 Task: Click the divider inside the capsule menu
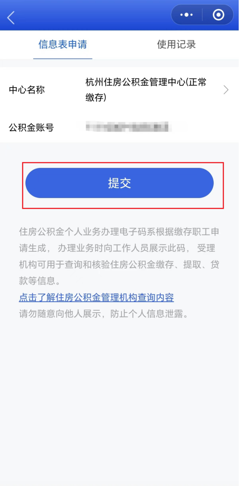point(202,15)
